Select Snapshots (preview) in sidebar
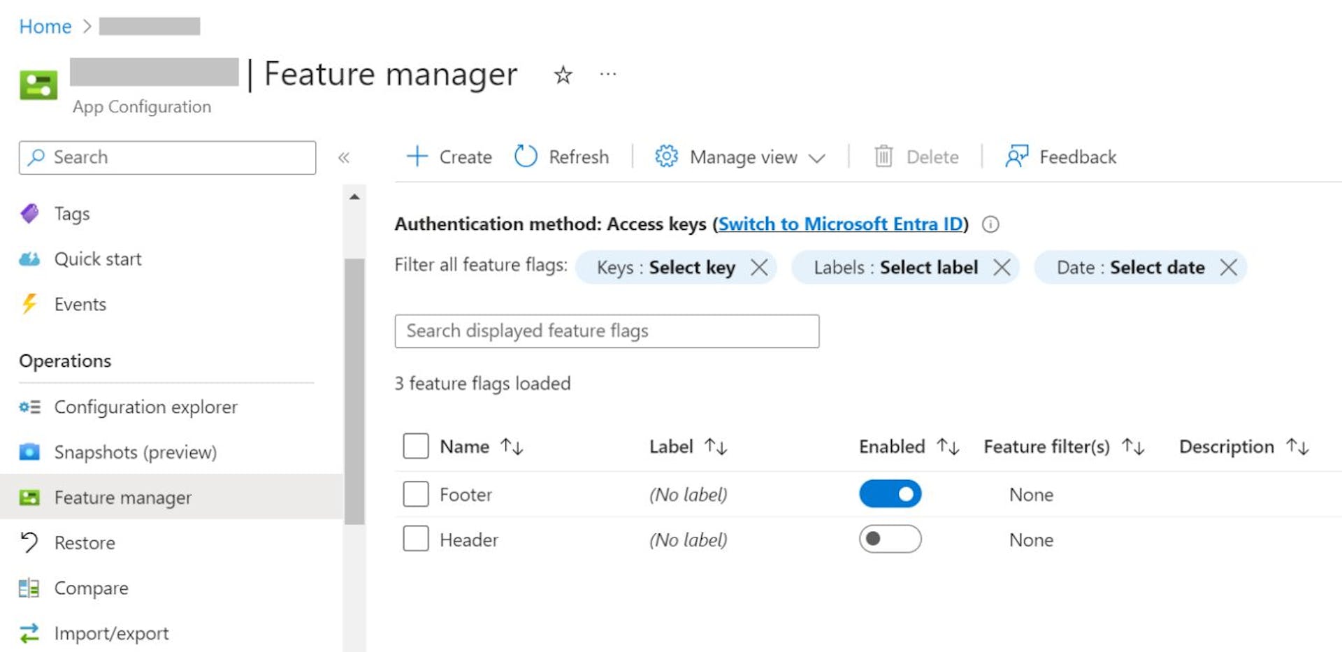This screenshot has width=1342, height=652. click(135, 452)
